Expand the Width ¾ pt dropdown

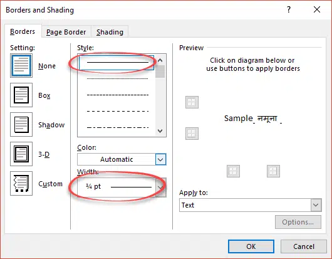tap(122, 187)
